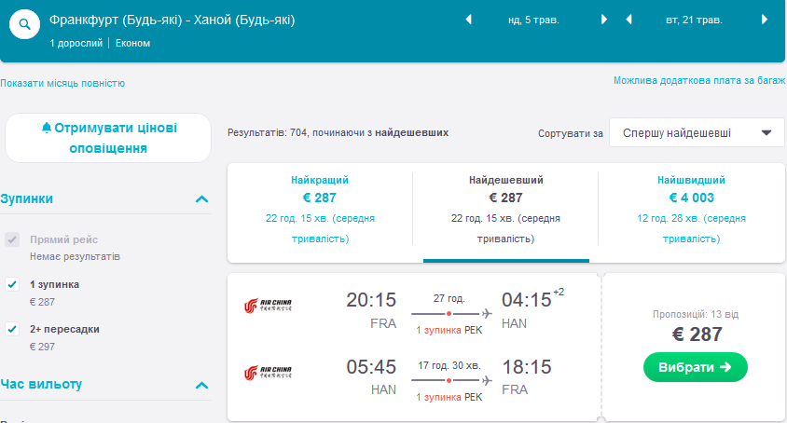The width and height of the screenshot is (787, 423).
Task: Click the search magnifier icon
Action: coord(28,24)
